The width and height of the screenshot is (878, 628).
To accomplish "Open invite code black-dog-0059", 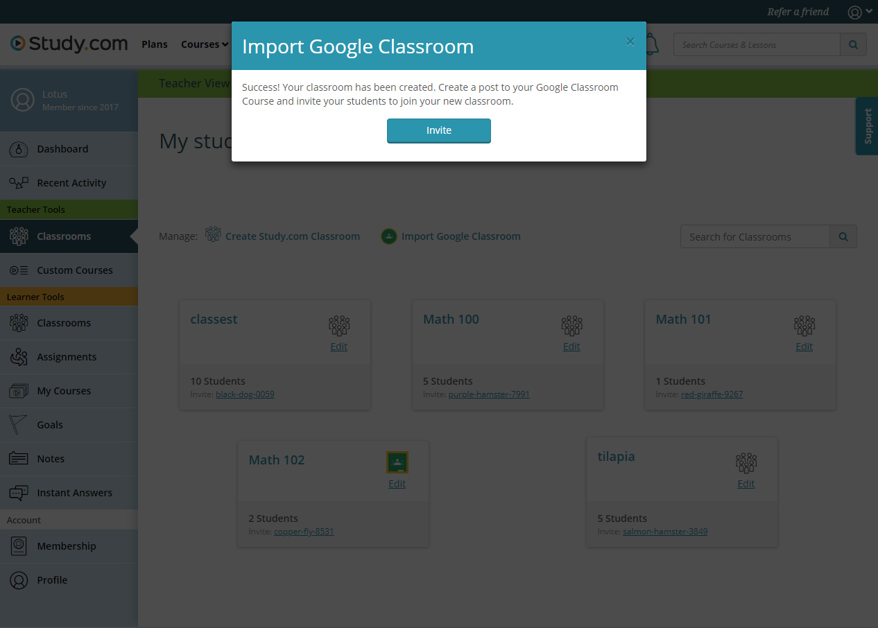I will pyautogui.click(x=246, y=394).
